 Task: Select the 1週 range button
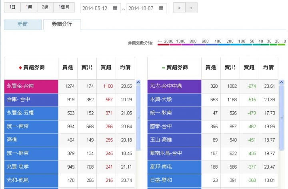tap(29, 7)
